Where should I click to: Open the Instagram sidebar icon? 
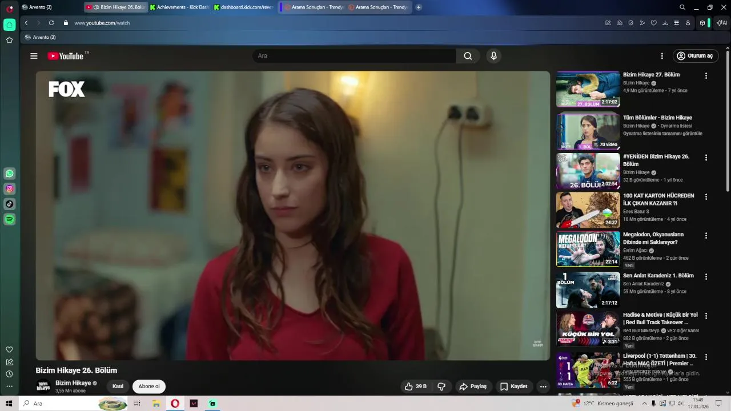pos(10,189)
